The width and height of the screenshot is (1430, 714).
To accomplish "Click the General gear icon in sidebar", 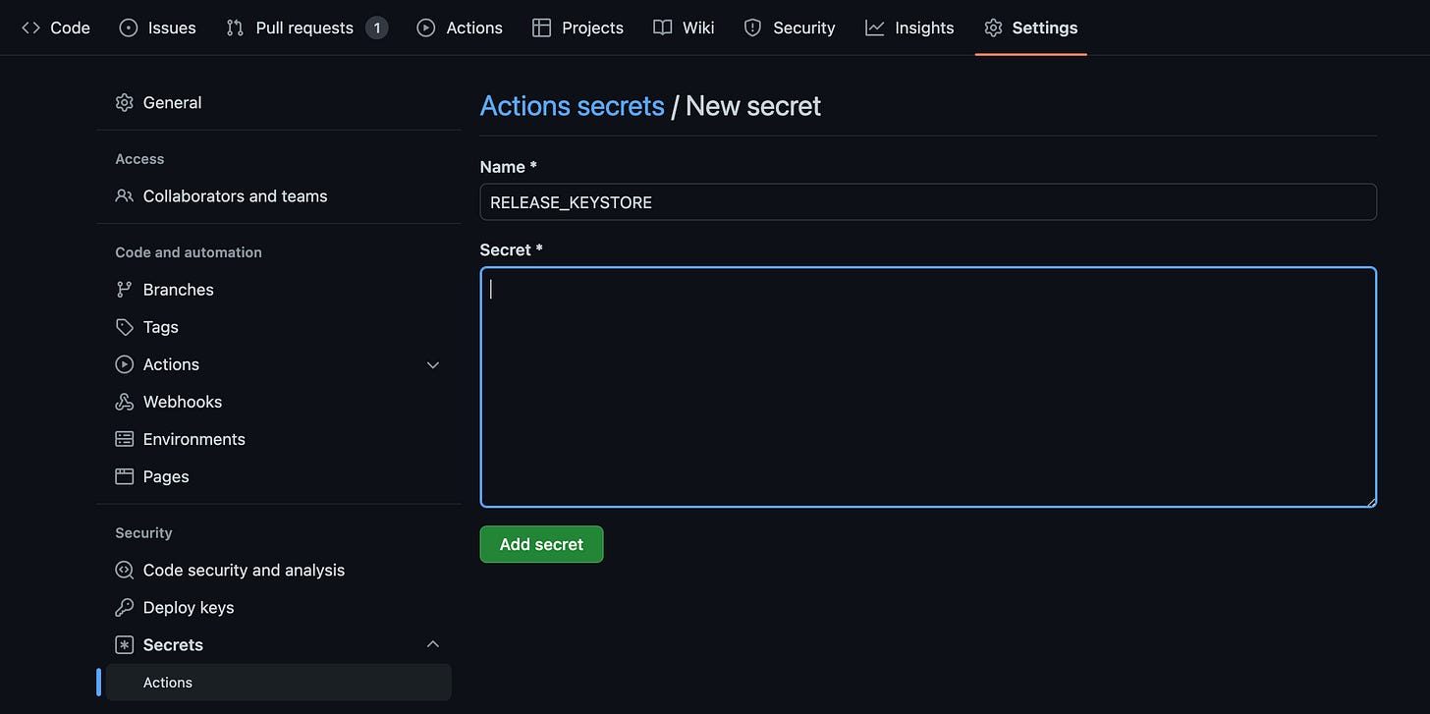I will tap(124, 102).
